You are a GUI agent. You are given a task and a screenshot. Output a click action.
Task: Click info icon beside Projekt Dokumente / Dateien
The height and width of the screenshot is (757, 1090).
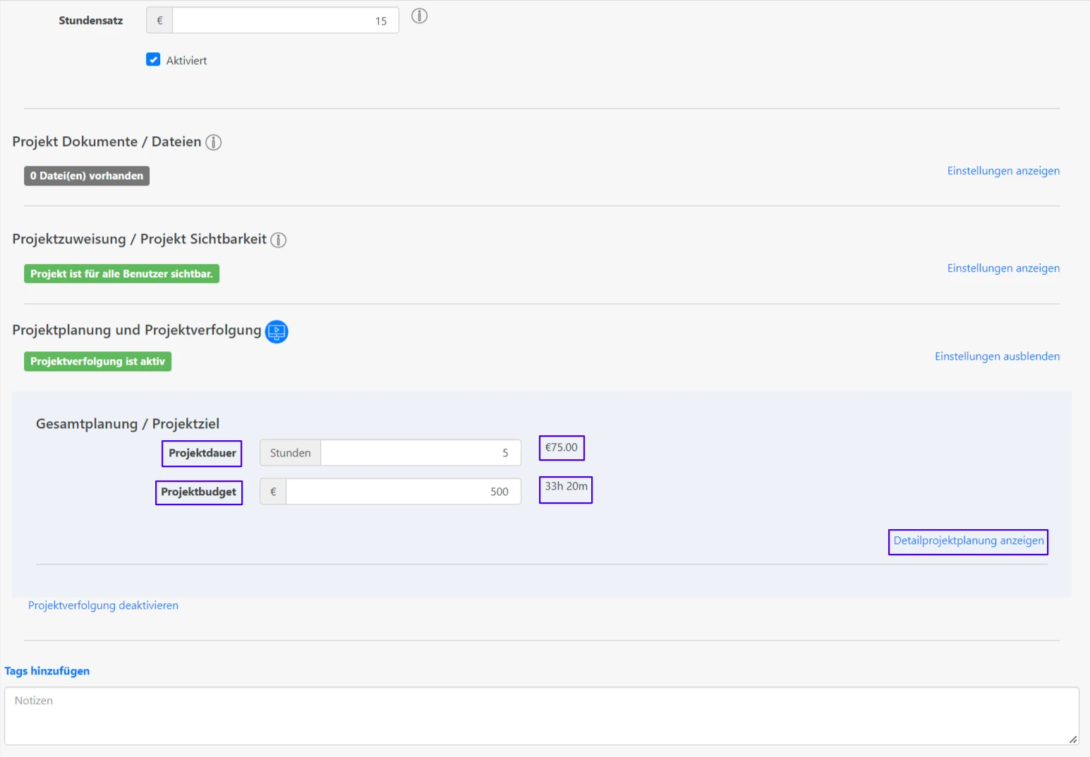pyautogui.click(x=213, y=143)
